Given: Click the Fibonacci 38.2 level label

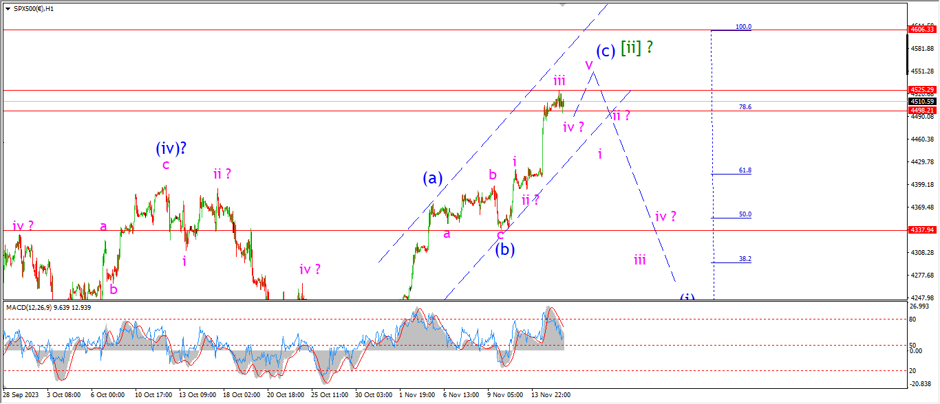Looking at the screenshot, I should 745,259.
